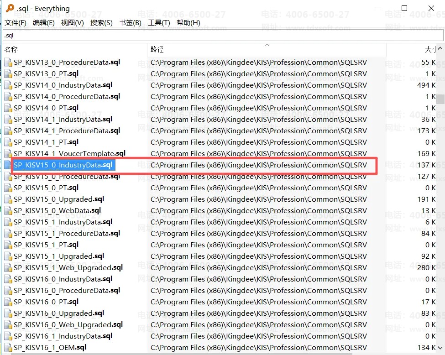This screenshot has height=355, width=445.
Task: Click file icon of SP_KISV15_0_IndustryData.sql
Action: pos(8,165)
